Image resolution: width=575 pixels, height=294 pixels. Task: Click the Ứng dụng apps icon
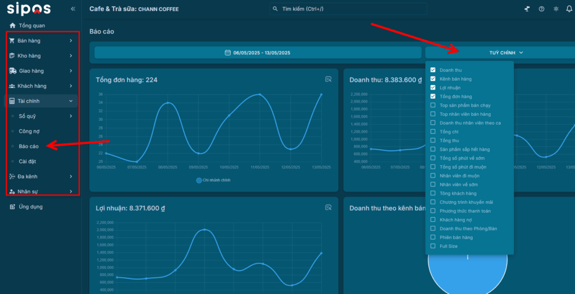(12, 207)
